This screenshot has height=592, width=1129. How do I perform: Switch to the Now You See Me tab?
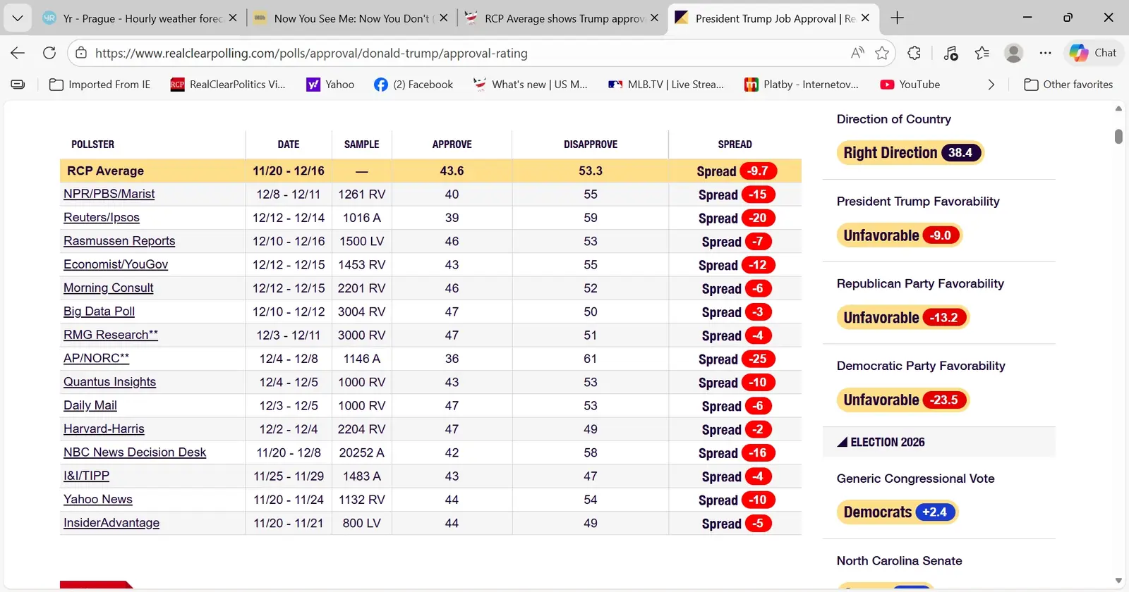(x=351, y=18)
